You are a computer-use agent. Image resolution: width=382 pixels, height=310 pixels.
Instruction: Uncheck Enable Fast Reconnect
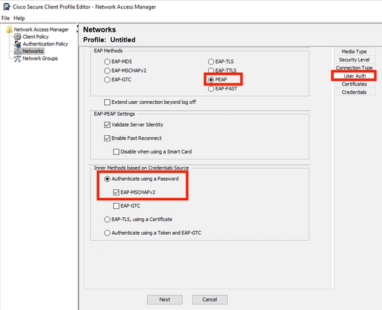point(107,138)
